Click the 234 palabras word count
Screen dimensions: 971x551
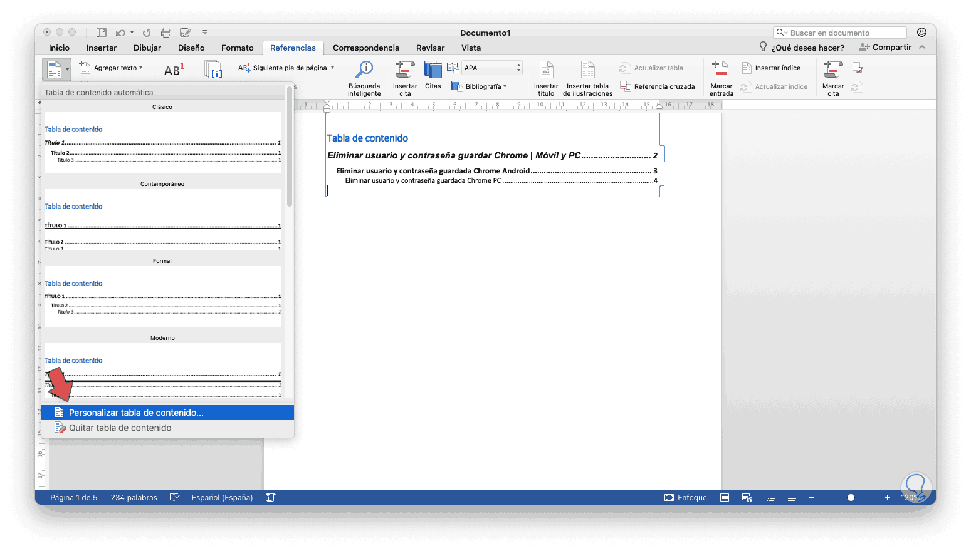(134, 498)
